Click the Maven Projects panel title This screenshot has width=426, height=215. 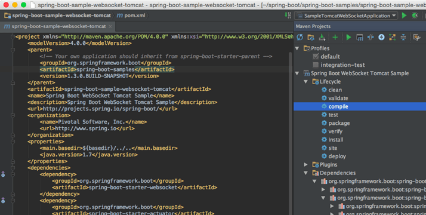pyautogui.click(x=313, y=26)
